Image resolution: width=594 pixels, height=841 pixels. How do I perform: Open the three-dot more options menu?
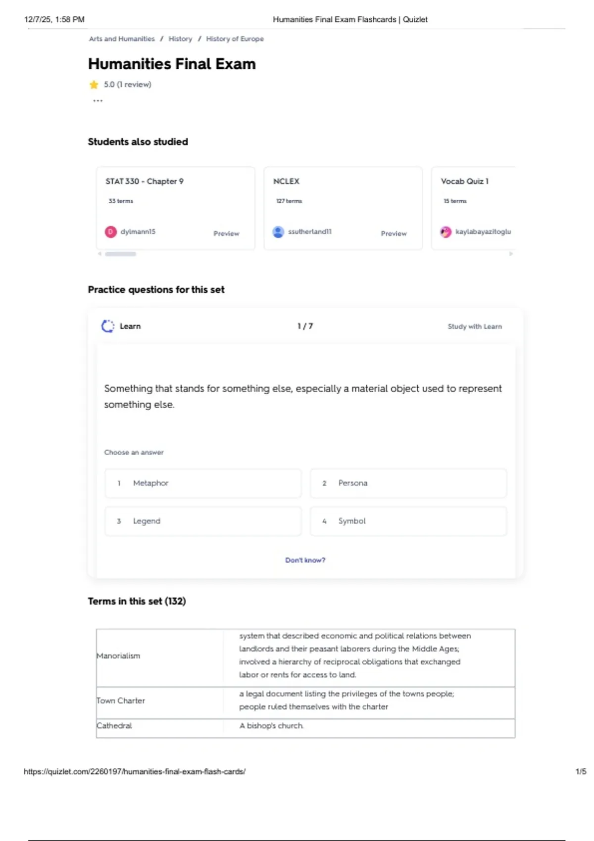point(98,101)
